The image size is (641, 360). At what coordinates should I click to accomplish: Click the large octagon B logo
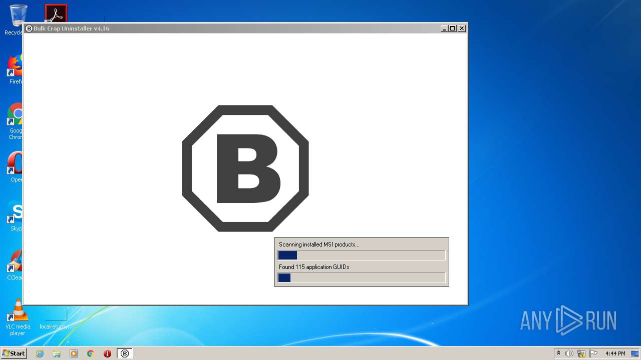point(245,168)
